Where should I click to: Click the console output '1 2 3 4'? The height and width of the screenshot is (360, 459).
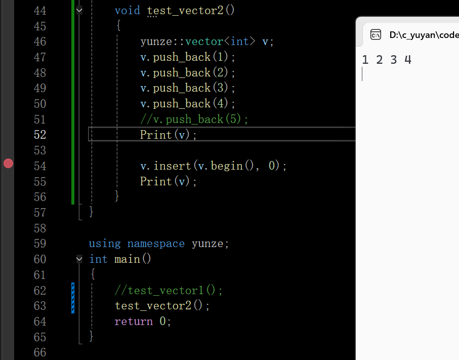point(387,60)
